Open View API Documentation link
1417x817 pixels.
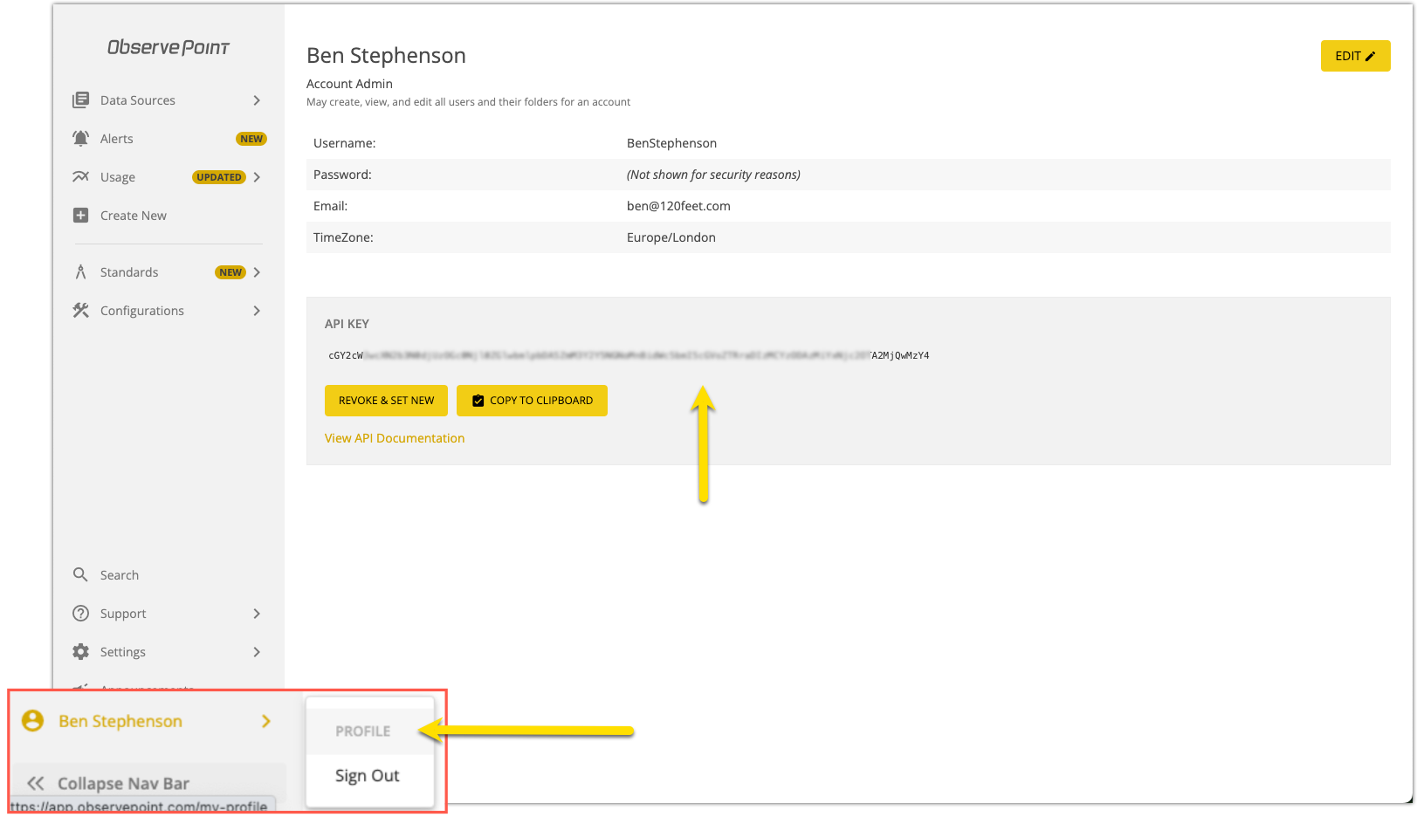[x=395, y=438]
